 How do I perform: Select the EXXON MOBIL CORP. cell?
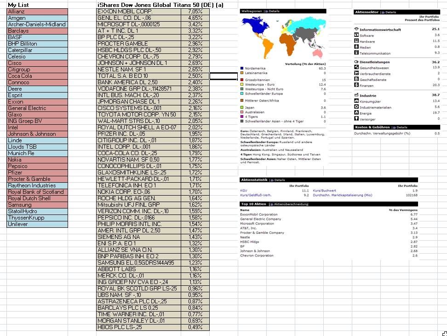(138, 12)
